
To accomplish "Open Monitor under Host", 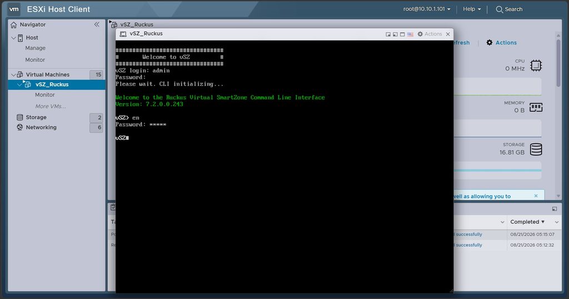I will (35, 60).
